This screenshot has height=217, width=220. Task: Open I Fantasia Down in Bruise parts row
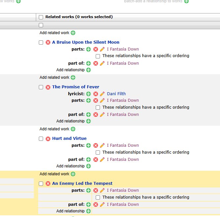[x=123, y=49]
